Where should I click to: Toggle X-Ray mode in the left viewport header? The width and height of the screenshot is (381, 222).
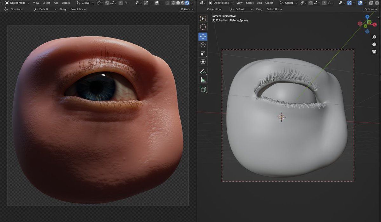tap(168, 3)
